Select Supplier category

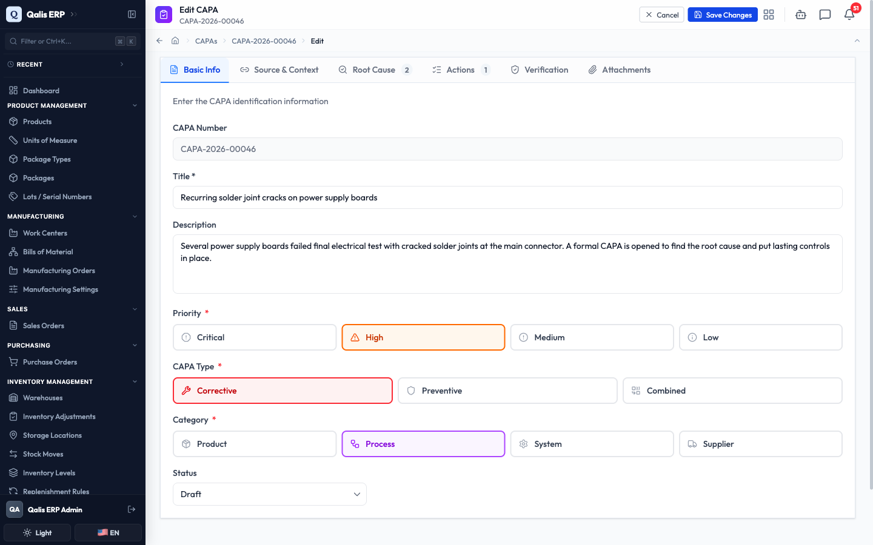tap(761, 444)
